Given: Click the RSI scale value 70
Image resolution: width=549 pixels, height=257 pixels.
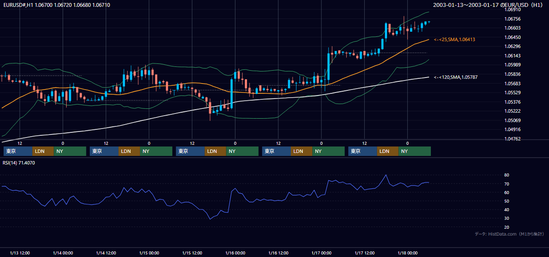Looking at the screenshot, I should coord(507,184).
